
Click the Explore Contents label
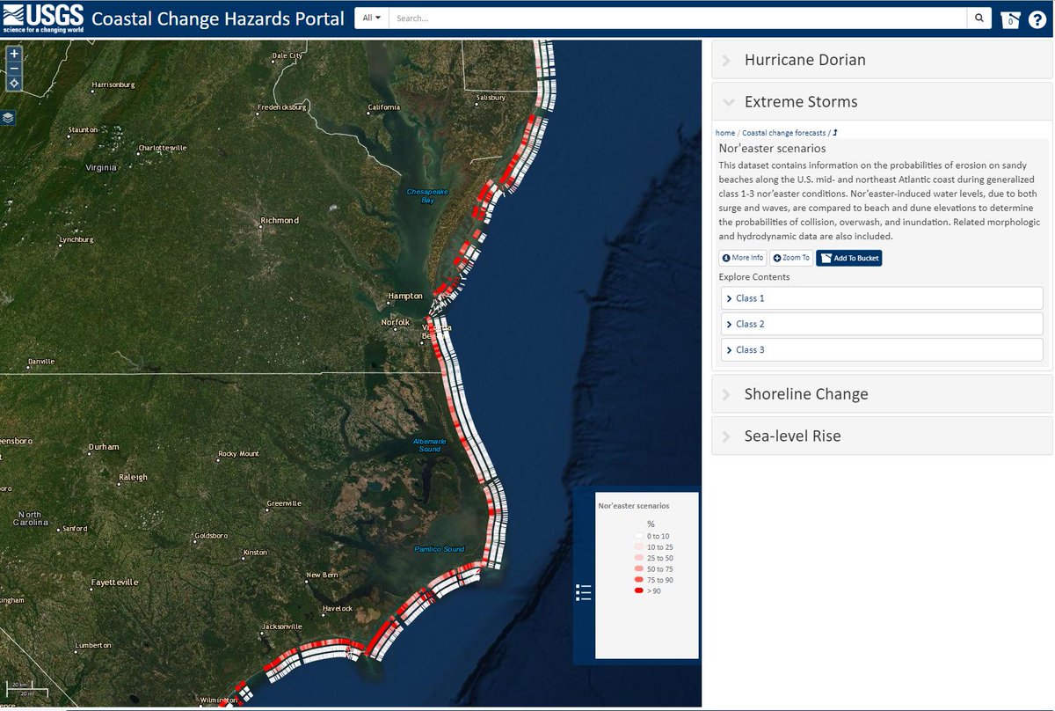point(754,277)
